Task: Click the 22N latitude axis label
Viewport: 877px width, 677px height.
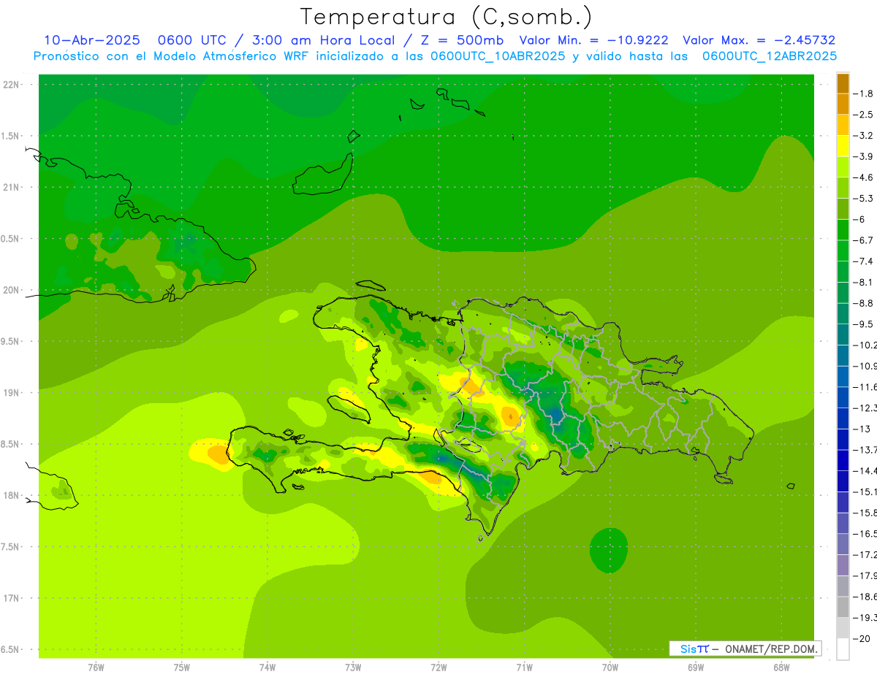Action: tap(12, 85)
